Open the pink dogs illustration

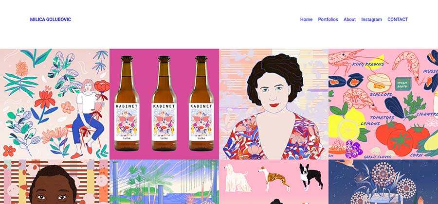pyautogui.click(x=274, y=182)
